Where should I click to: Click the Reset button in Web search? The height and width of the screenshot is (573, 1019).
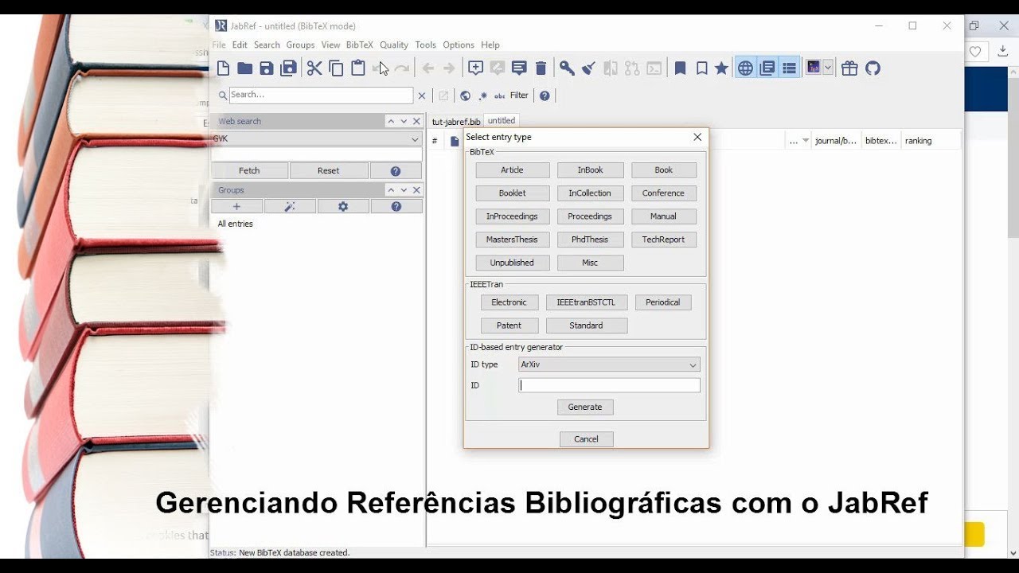[328, 170]
